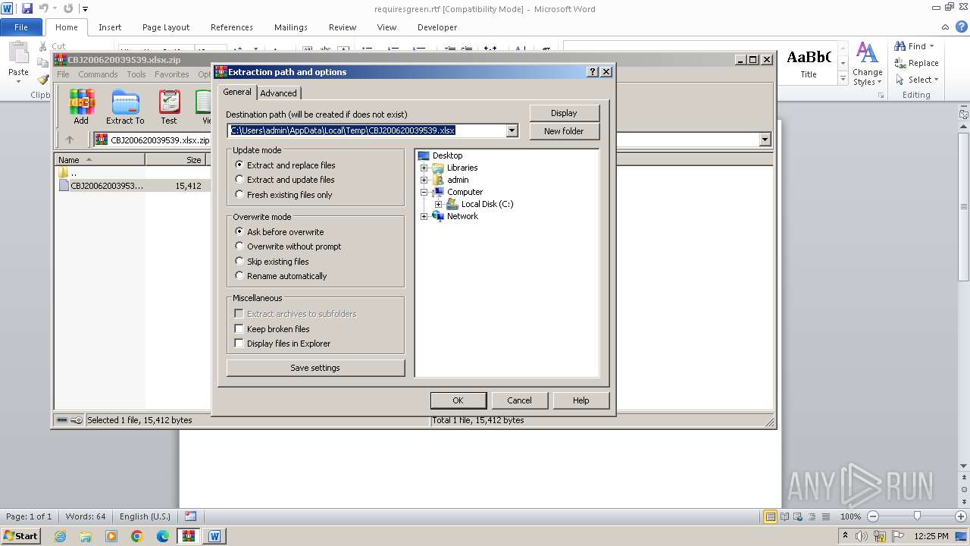Open Windows Media Player from taskbar
The image size is (970, 546).
point(111,536)
